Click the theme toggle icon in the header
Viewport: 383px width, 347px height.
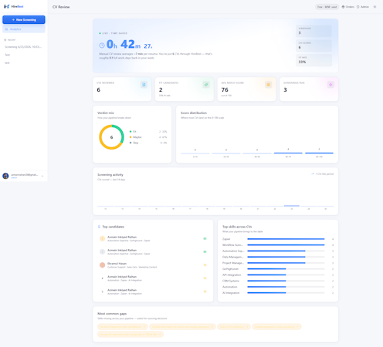pos(375,7)
